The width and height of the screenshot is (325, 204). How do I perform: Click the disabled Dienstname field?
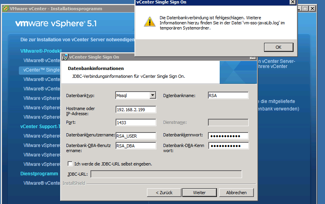point(228,122)
